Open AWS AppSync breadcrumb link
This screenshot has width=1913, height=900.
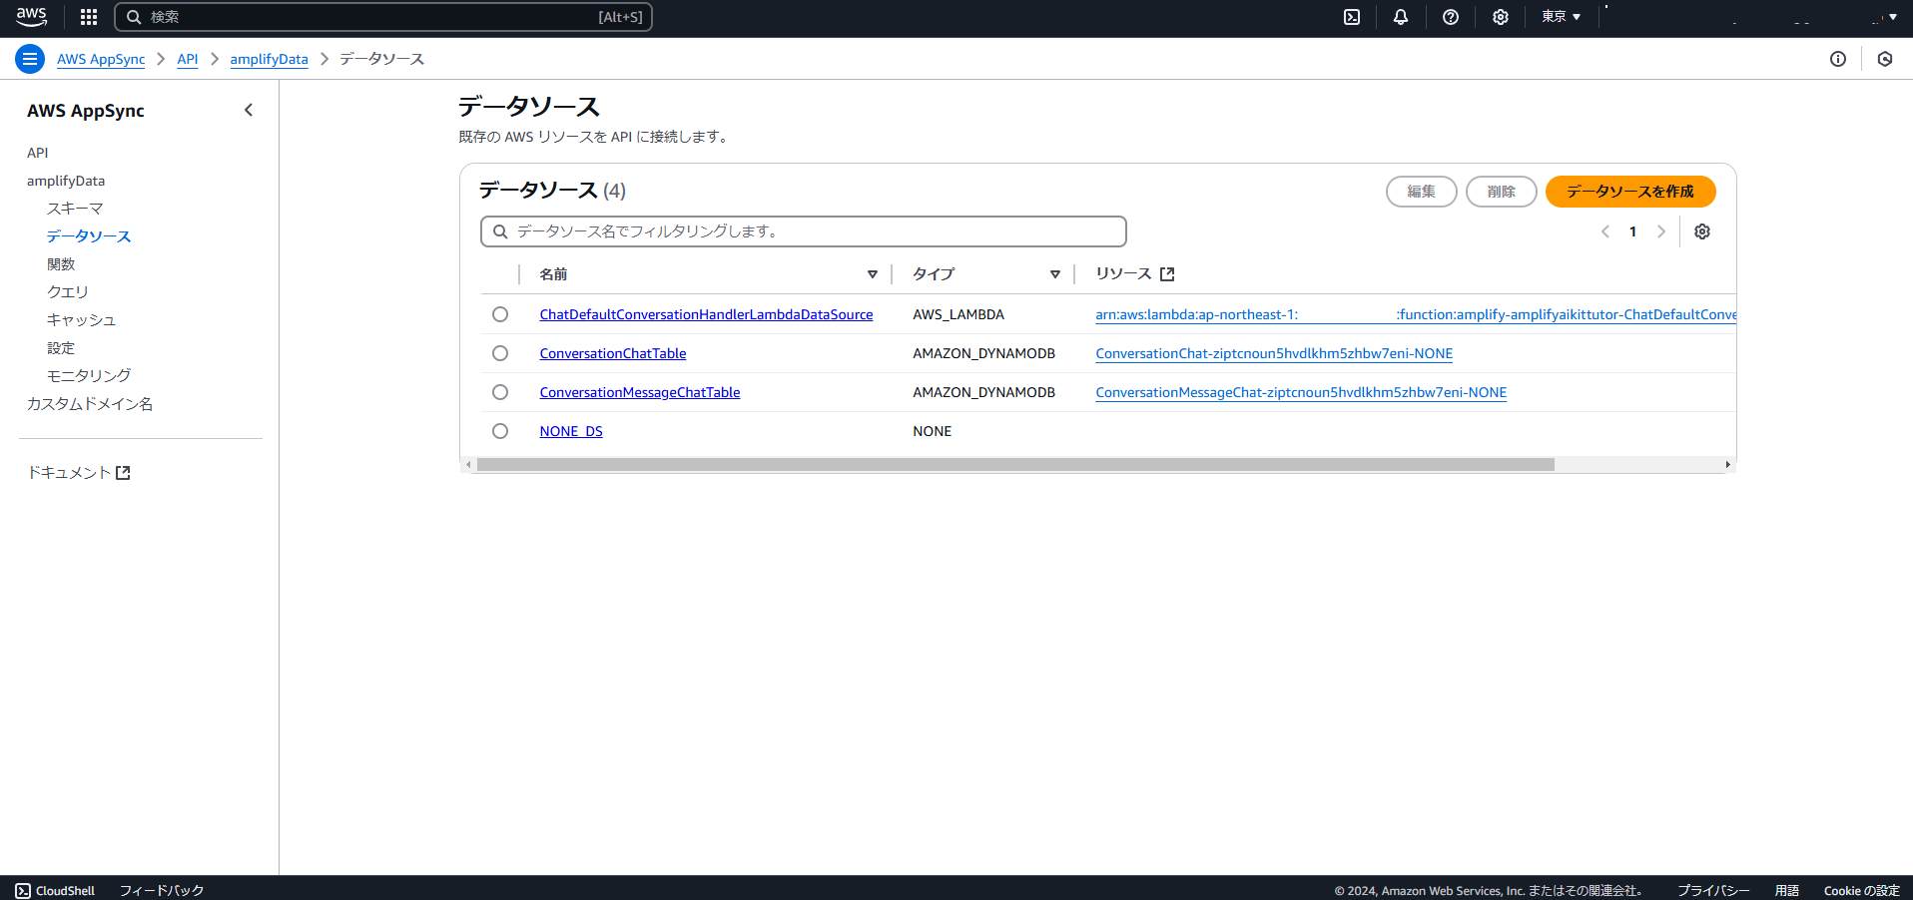[101, 59]
